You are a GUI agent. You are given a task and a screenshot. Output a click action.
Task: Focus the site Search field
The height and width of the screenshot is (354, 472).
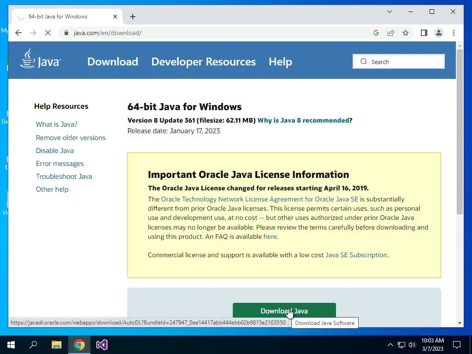(x=399, y=61)
